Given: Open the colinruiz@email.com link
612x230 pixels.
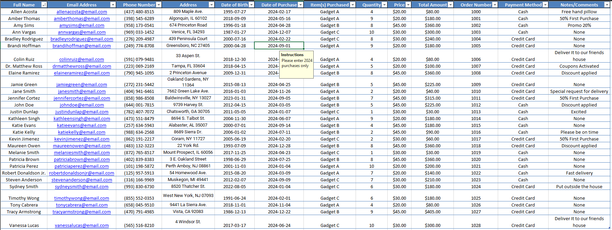Looking at the screenshot, I should tap(82, 59).
